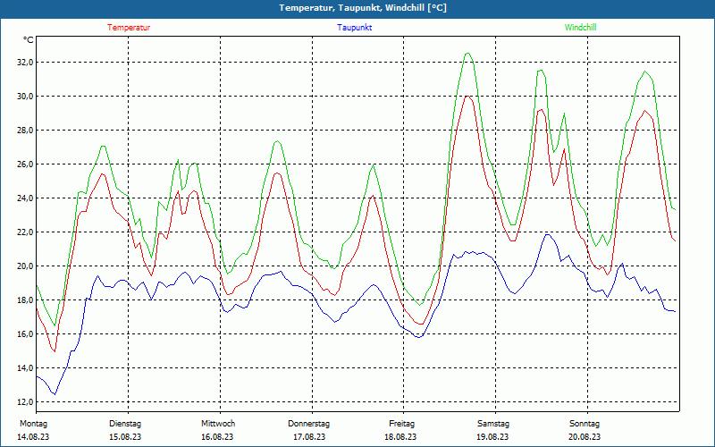Click the date 14.08.23
Screen dimensions: 715x447
click(x=33, y=437)
